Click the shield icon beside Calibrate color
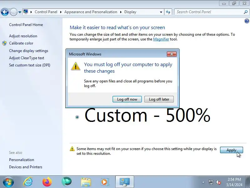 (4, 43)
